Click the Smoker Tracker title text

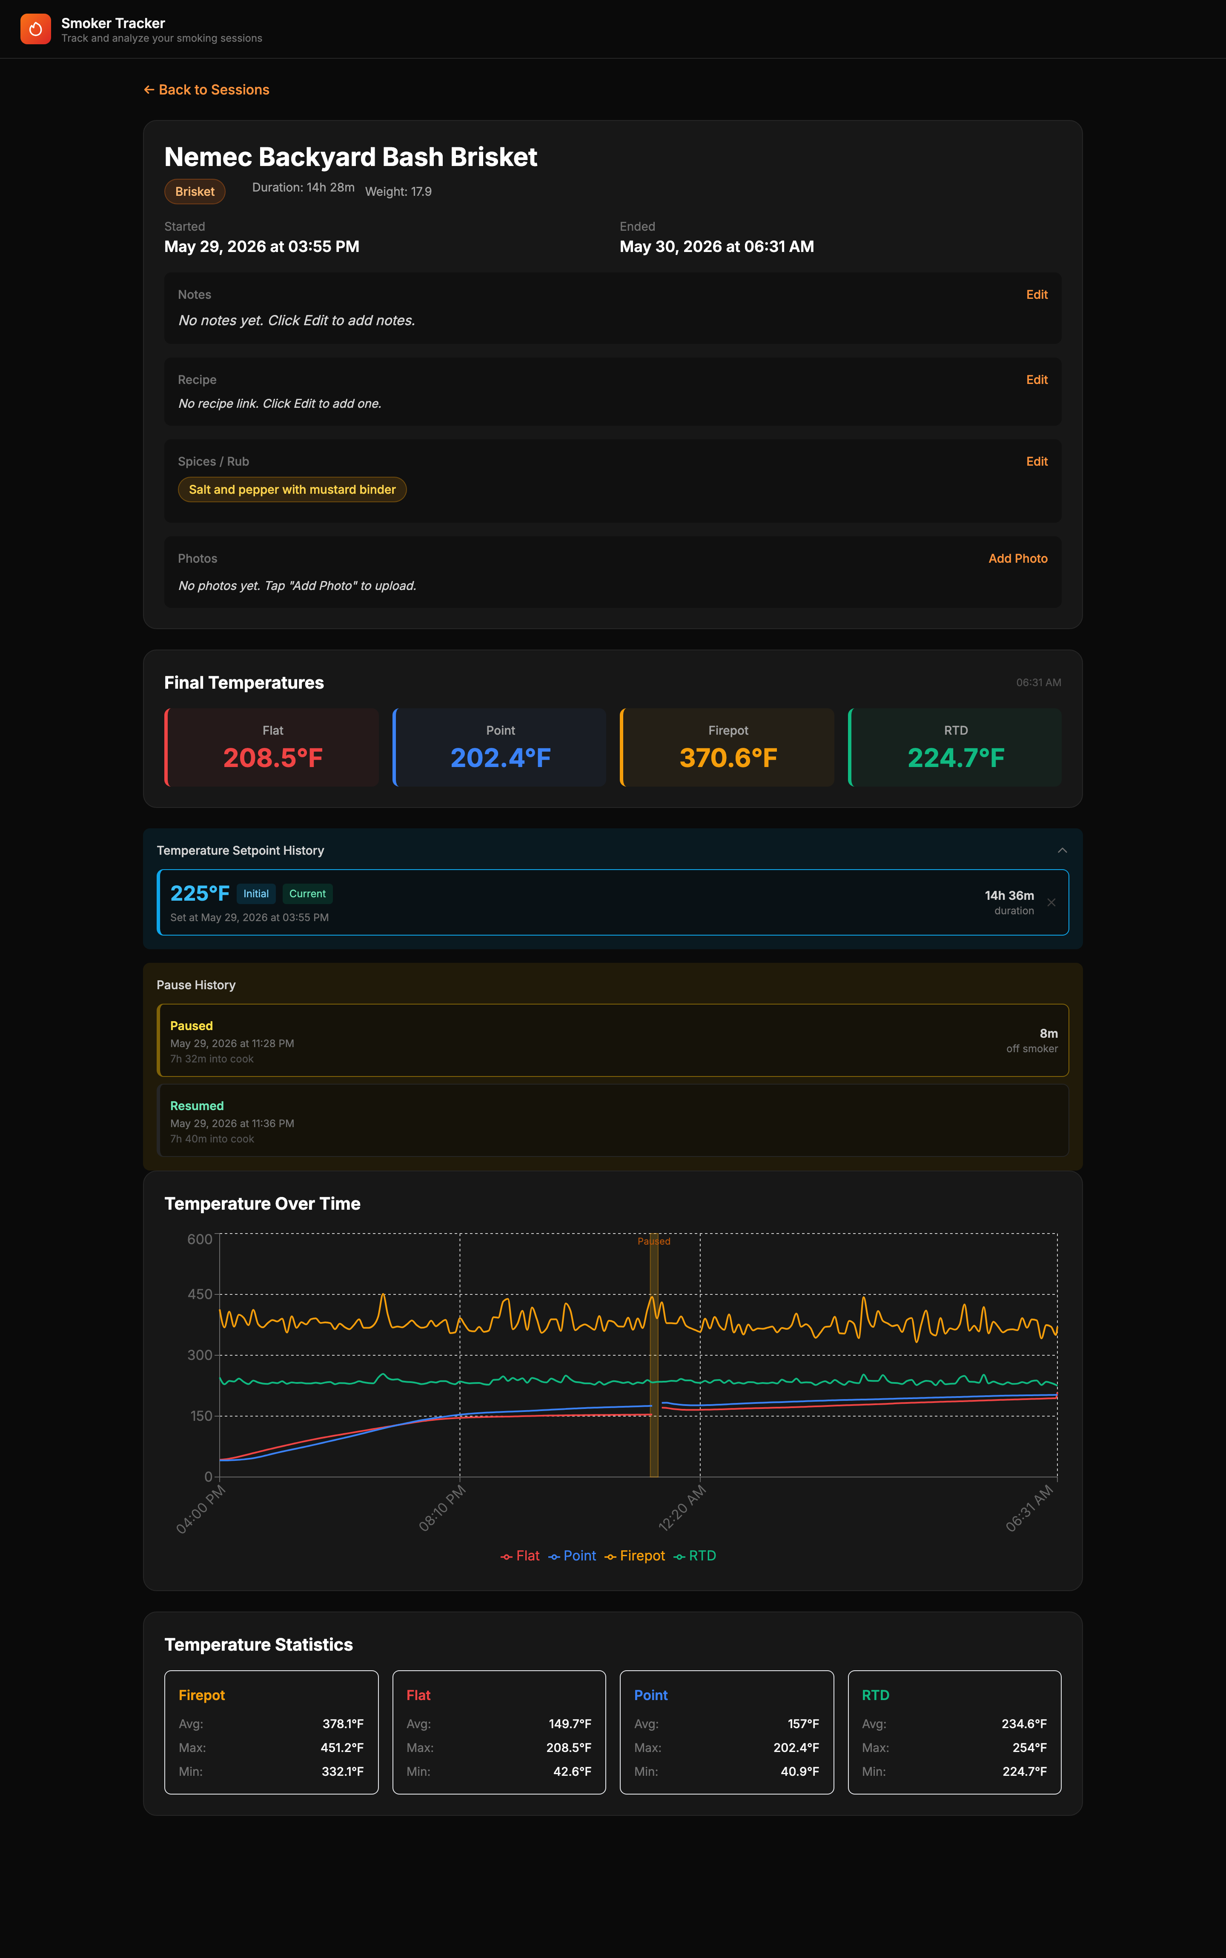[x=114, y=23]
